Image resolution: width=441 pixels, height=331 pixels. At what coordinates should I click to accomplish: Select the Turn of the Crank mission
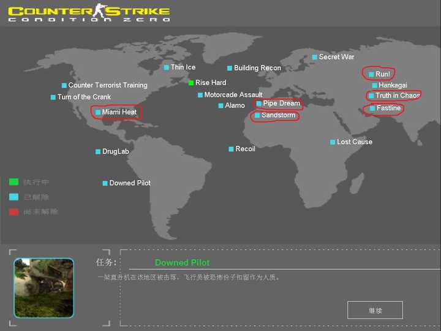[81, 97]
